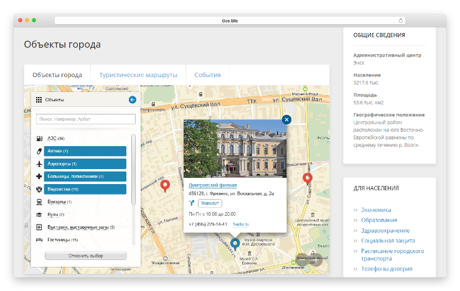Image resolution: width=460 pixels, height=291 pixels.
Task: Close the Дмитровский филиал popup
Action: tap(286, 119)
